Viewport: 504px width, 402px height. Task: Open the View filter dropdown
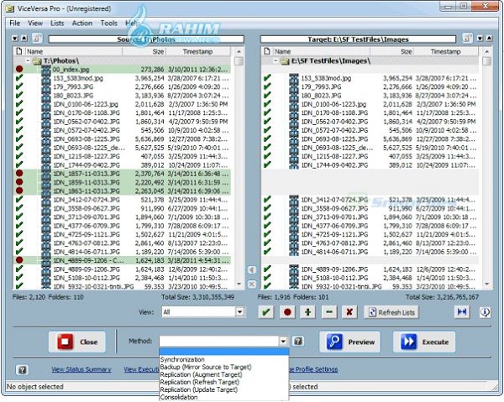240,311
